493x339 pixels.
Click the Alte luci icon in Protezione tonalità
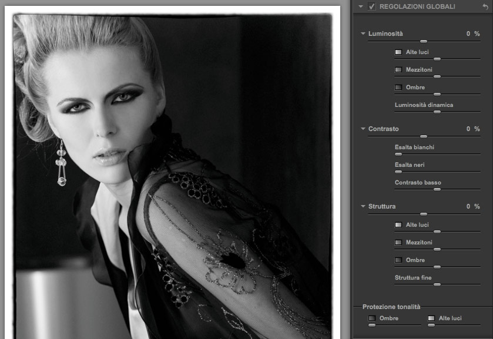click(431, 318)
